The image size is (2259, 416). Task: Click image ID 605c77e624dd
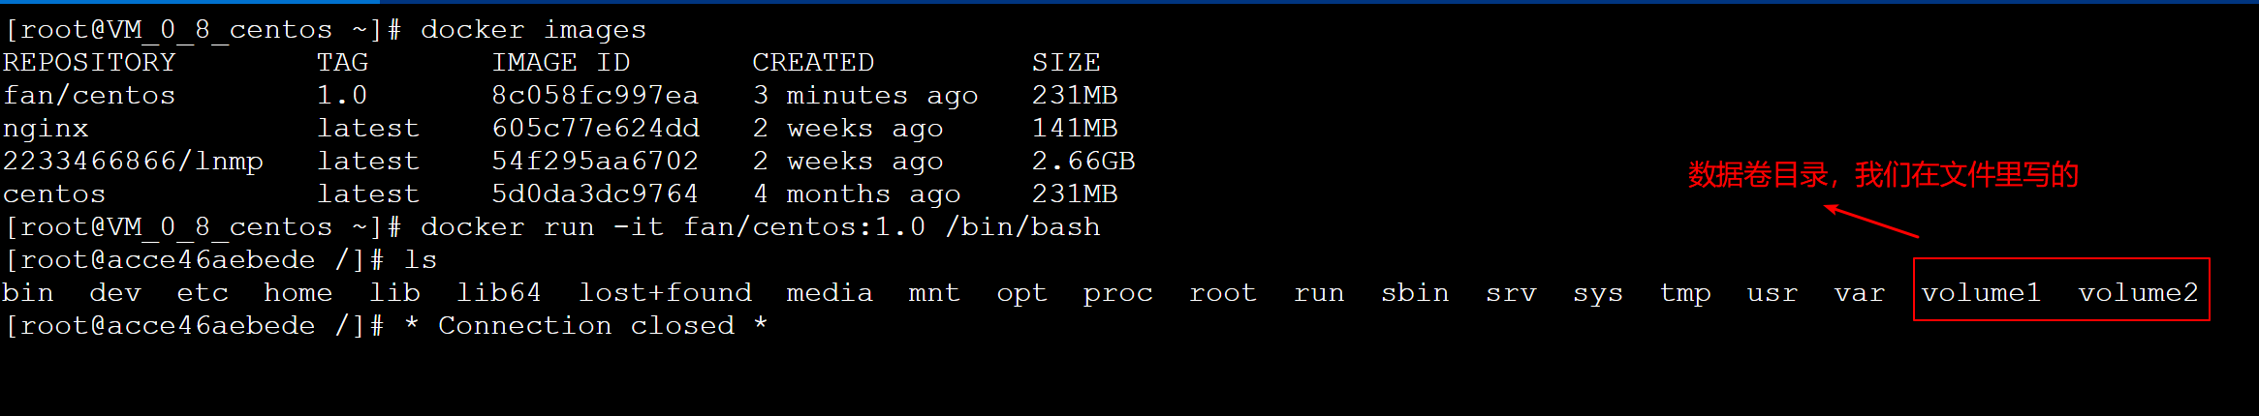(595, 128)
